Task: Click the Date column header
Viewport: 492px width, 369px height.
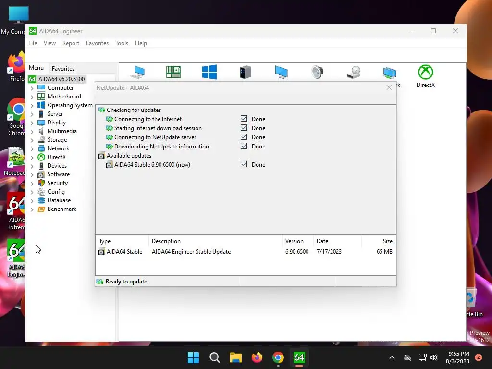Action: click(337, 241)
